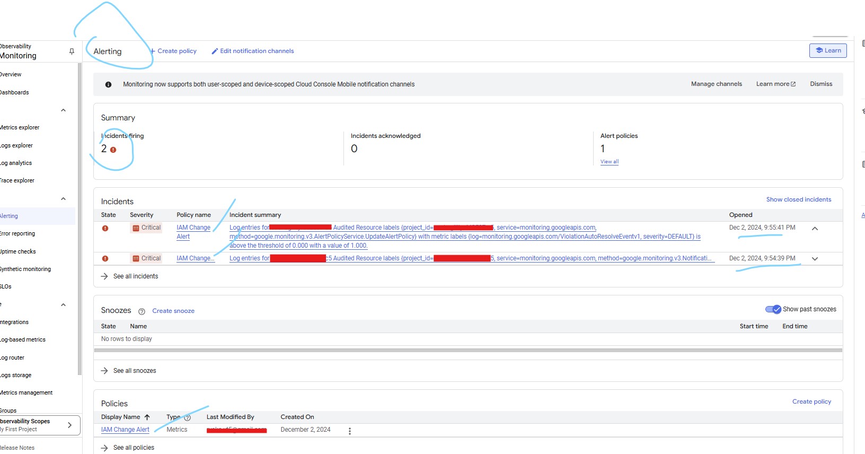Click Critical severity of first incident
The width and height of the screenshot is (865, 454).
(147, 228)
